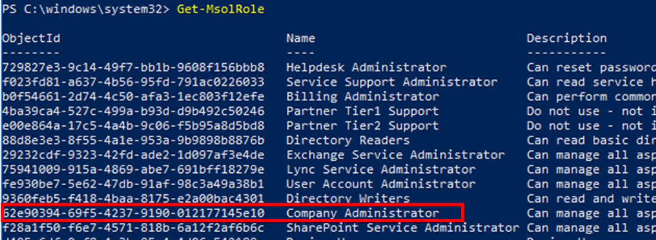Select the Exchange Service Administrator role name

(395, 155)
